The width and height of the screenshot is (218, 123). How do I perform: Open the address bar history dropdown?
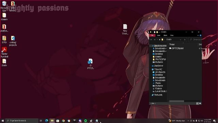[x=181, y=40]
